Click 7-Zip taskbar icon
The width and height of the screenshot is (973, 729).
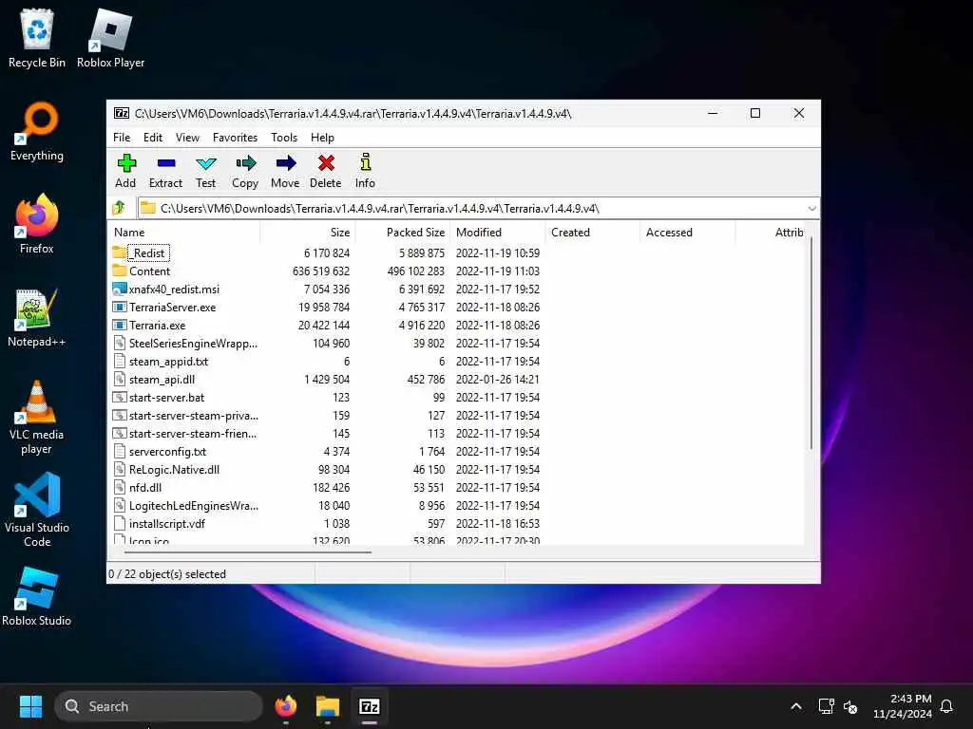[x=370, y=706]
